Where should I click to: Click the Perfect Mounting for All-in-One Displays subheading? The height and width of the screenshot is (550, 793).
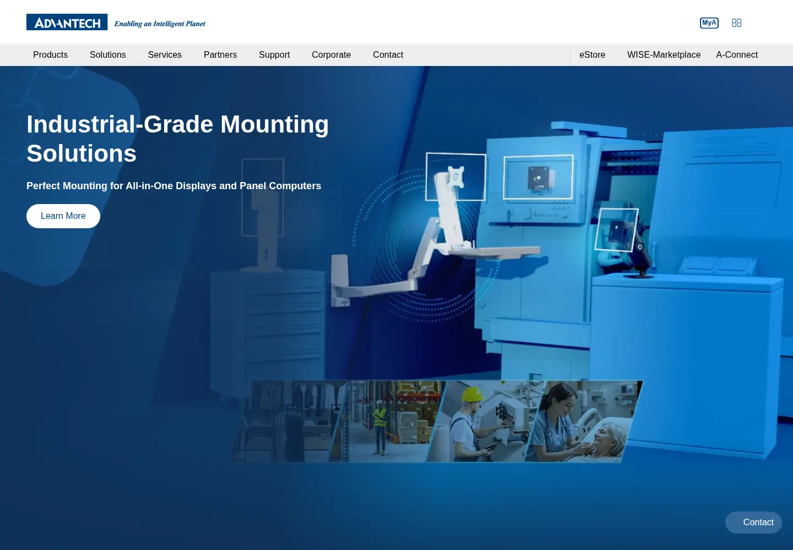[173, 186]
